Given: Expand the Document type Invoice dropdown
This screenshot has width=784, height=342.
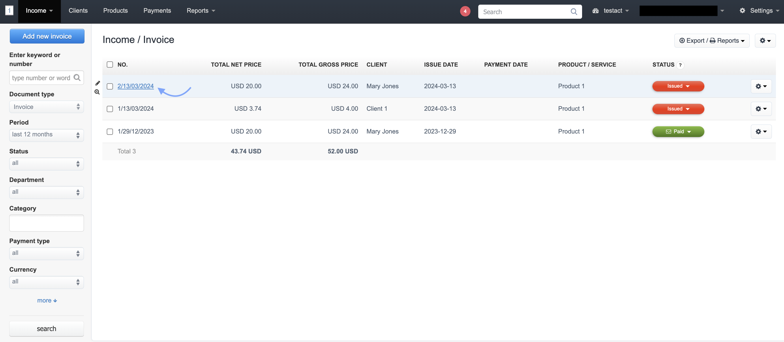Looking at the screenshot, I should 46,107.
